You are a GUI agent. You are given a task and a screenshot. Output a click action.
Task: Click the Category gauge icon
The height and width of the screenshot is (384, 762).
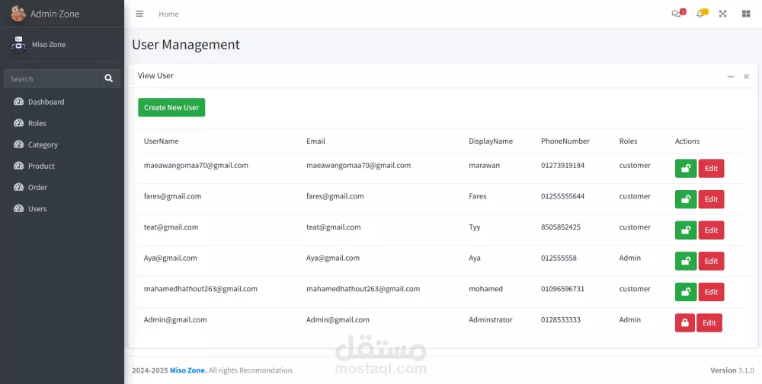[x=18, y=144]
